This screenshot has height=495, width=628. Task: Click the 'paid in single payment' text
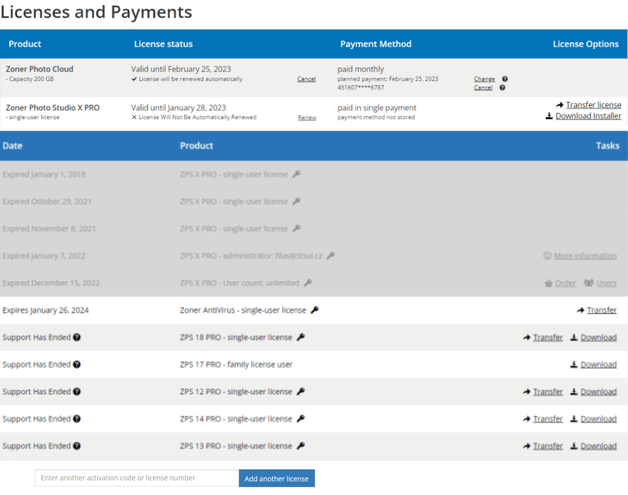[x=377, y=108]
